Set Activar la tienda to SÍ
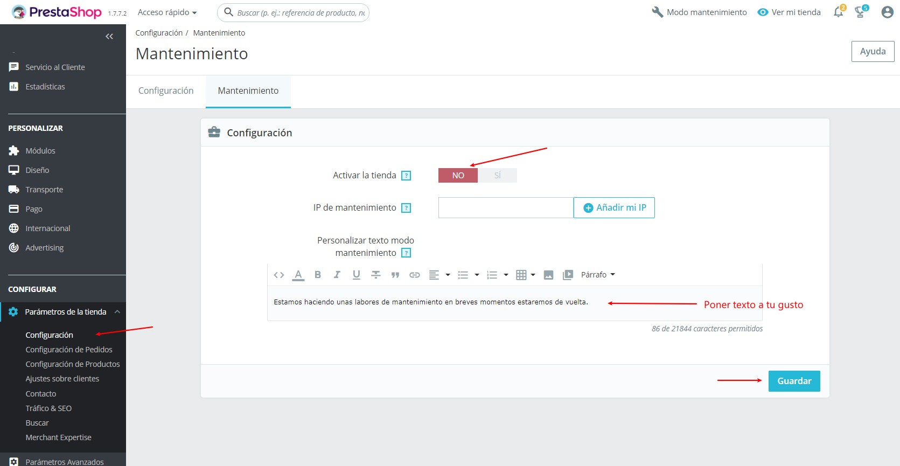This screenshot has height=466, width=900. (x=497, y=176)
